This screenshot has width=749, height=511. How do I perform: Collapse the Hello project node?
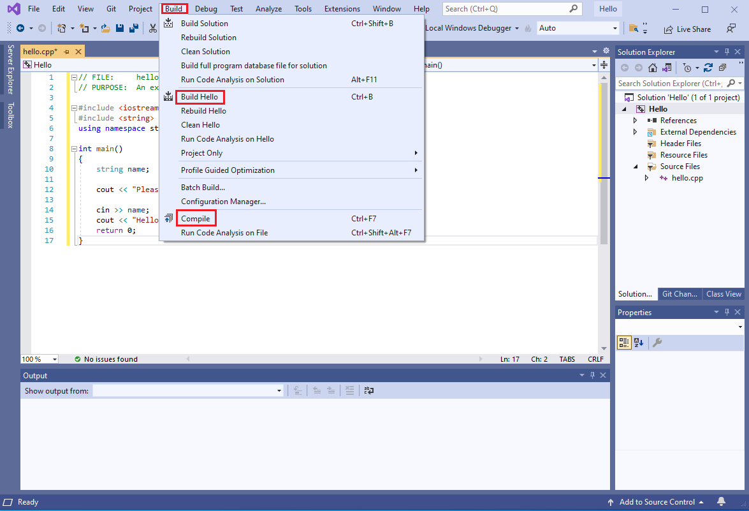point(624,109)
